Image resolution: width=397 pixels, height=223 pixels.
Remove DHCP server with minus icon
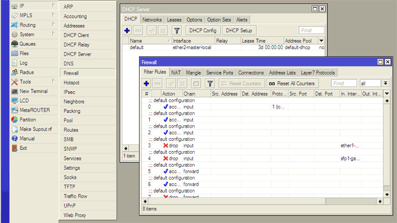(x=138, y=30)
